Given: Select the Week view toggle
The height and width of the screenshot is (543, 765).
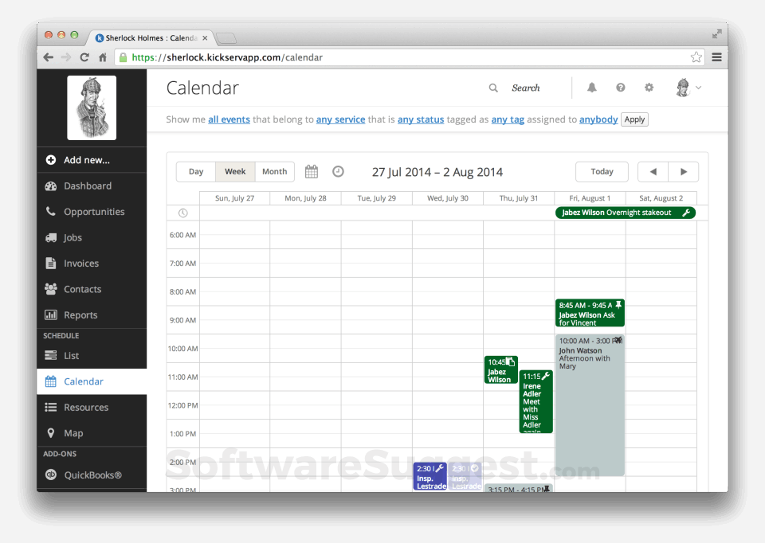Looking at the screenshot, I should (x=235, y=172).
